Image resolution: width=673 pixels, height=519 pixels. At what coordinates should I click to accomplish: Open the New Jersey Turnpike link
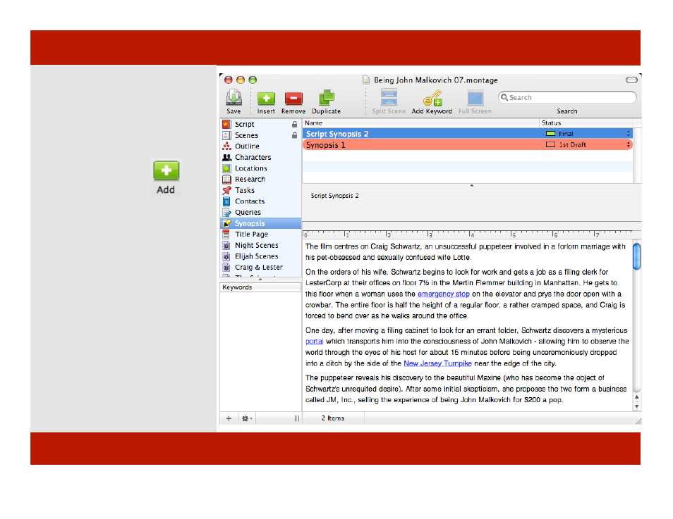point(437,363)
